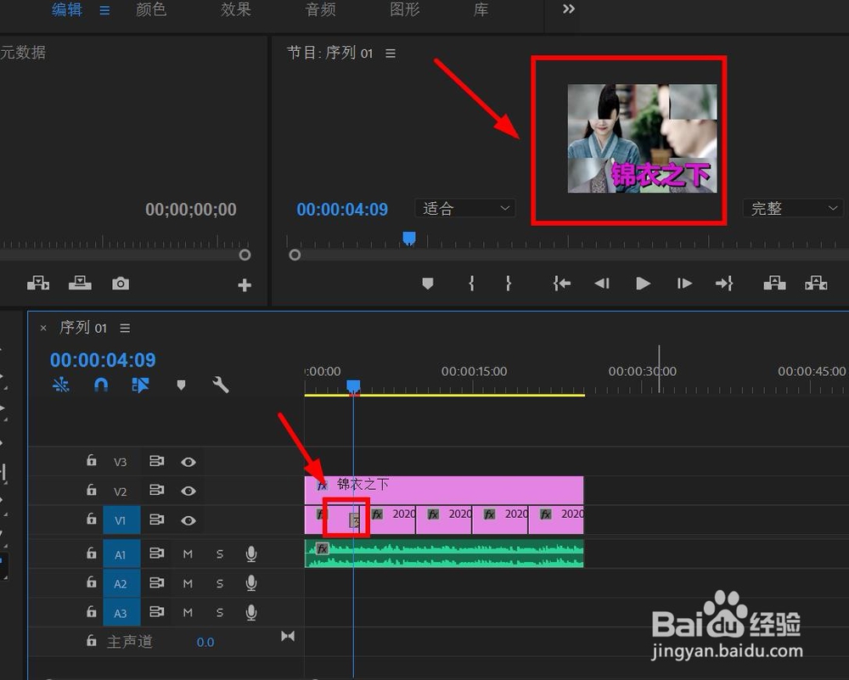Screen dimensions: 849x680
Task: Toggle lock on track V1
Action: coord(92,519)
